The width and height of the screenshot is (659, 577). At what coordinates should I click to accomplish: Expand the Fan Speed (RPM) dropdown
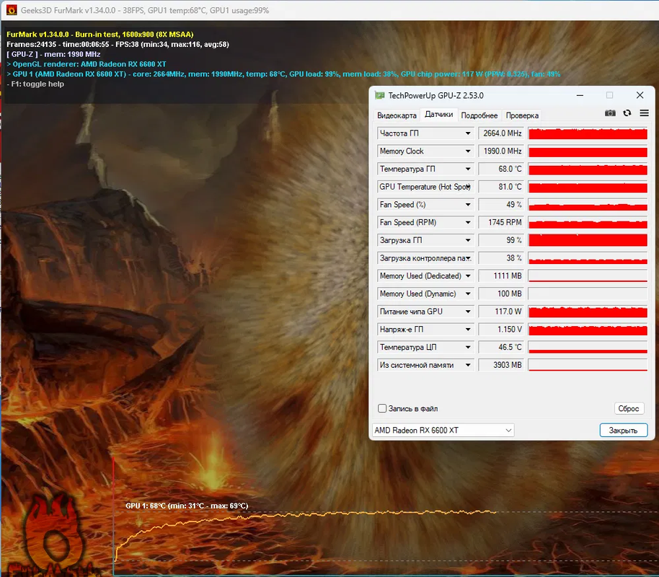(468, 222)
